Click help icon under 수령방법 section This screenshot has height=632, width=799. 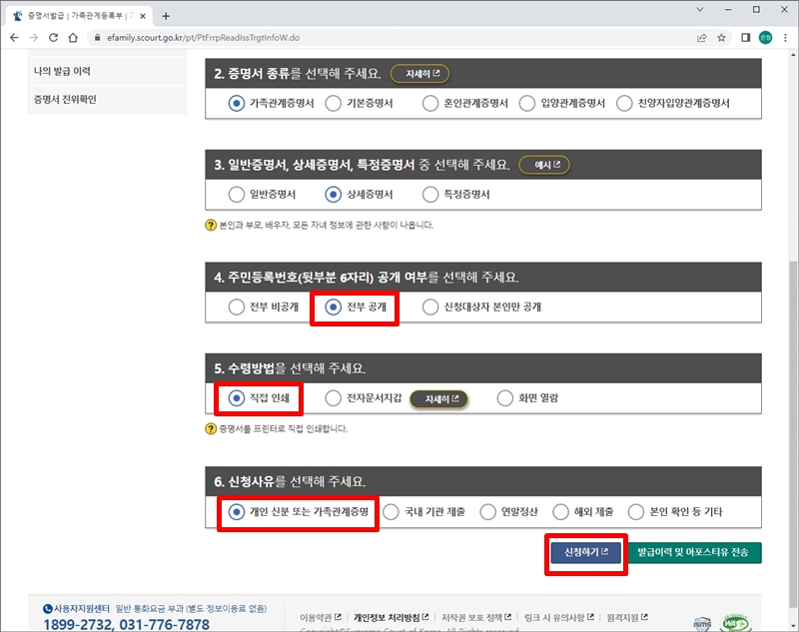[x=211, y=428]
